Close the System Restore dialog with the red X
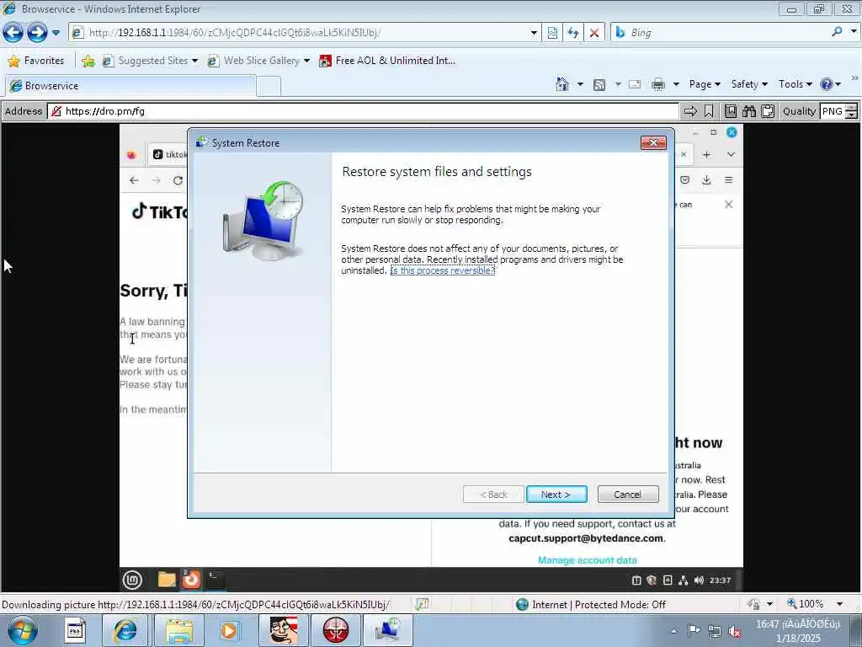Viewport: 862px width, 647px height. point(653,143)
